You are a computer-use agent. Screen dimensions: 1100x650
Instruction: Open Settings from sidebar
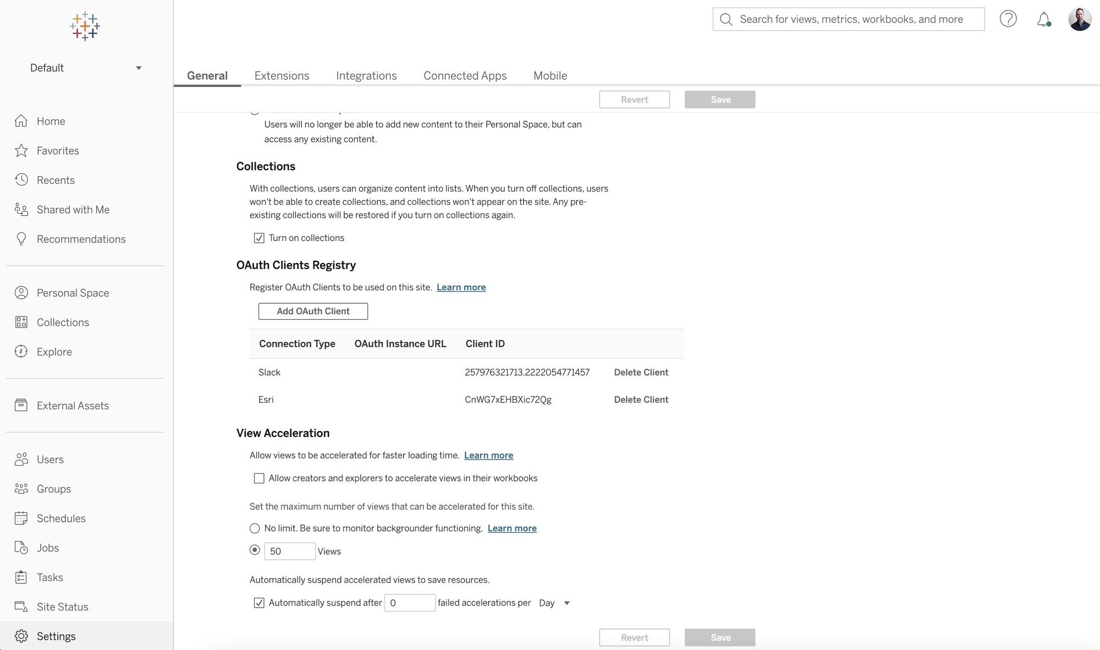tap(56, 635)
